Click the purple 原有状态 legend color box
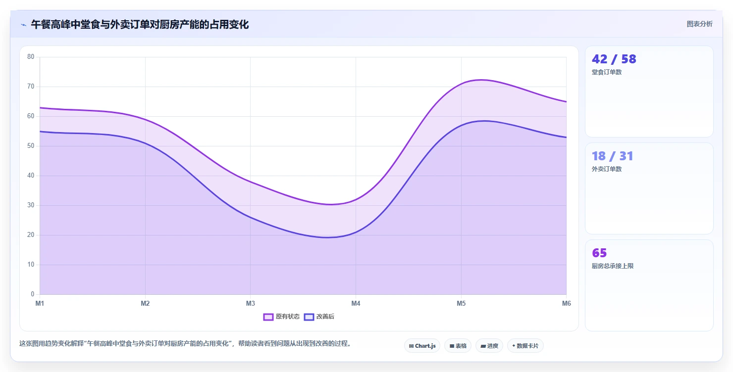 268,317
